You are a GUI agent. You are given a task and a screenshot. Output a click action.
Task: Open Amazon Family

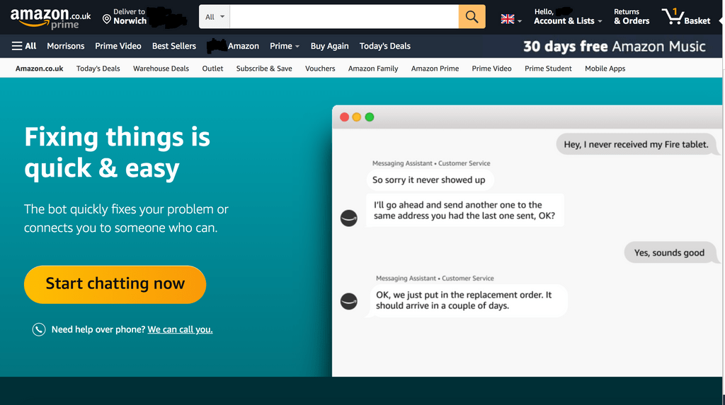click(x=373, y=69)
